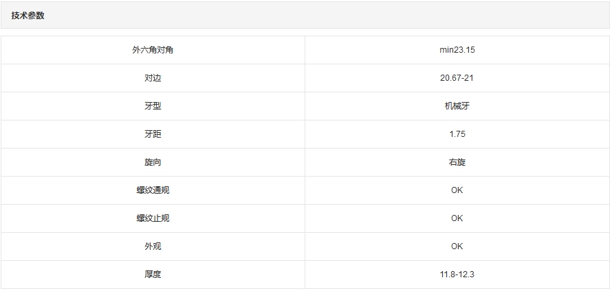Click the min23.15 value cell
Image resolution: width=612 pixels, height=293 pixels.
[457, 50]
